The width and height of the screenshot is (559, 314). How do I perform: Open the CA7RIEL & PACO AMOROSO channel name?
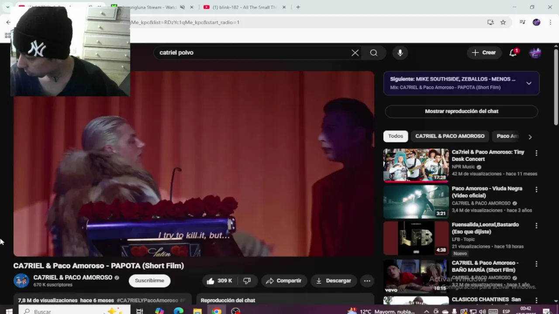(x=73, y=277)
